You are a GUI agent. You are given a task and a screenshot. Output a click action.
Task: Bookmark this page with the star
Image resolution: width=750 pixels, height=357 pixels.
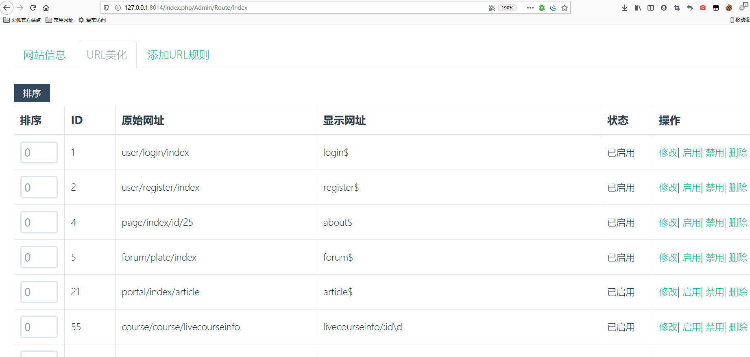(x=565, y=8)
